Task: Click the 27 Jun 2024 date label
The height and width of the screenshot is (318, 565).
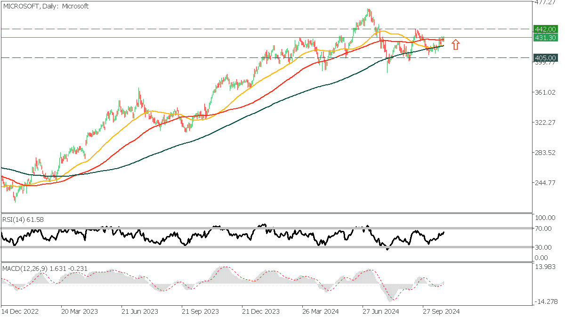Action: coord(380,312)
